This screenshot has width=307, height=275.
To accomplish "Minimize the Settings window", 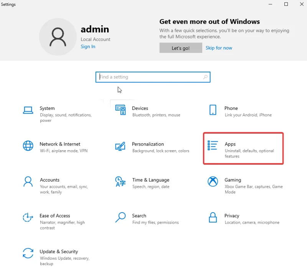I will pos(271,4).
